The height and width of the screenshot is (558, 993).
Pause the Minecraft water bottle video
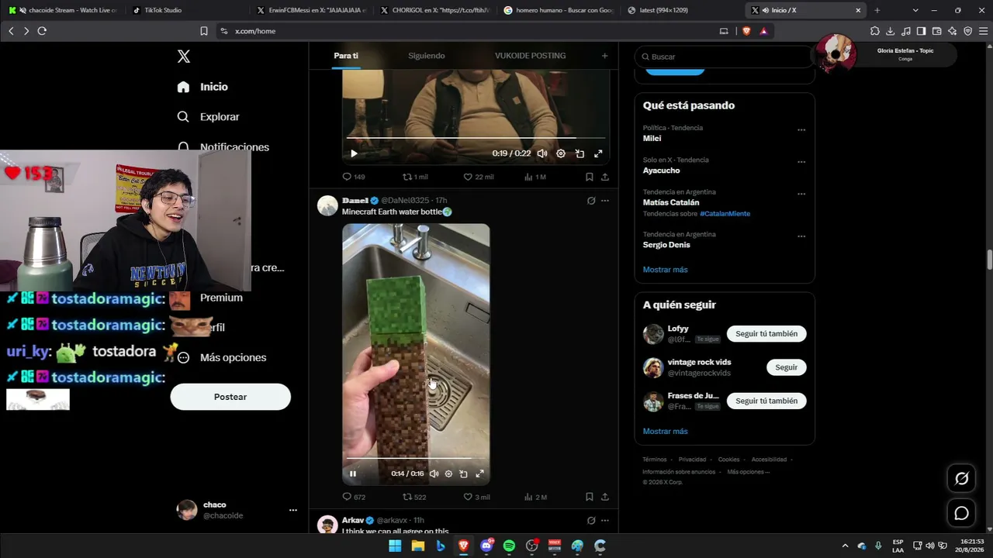[353, 474]
